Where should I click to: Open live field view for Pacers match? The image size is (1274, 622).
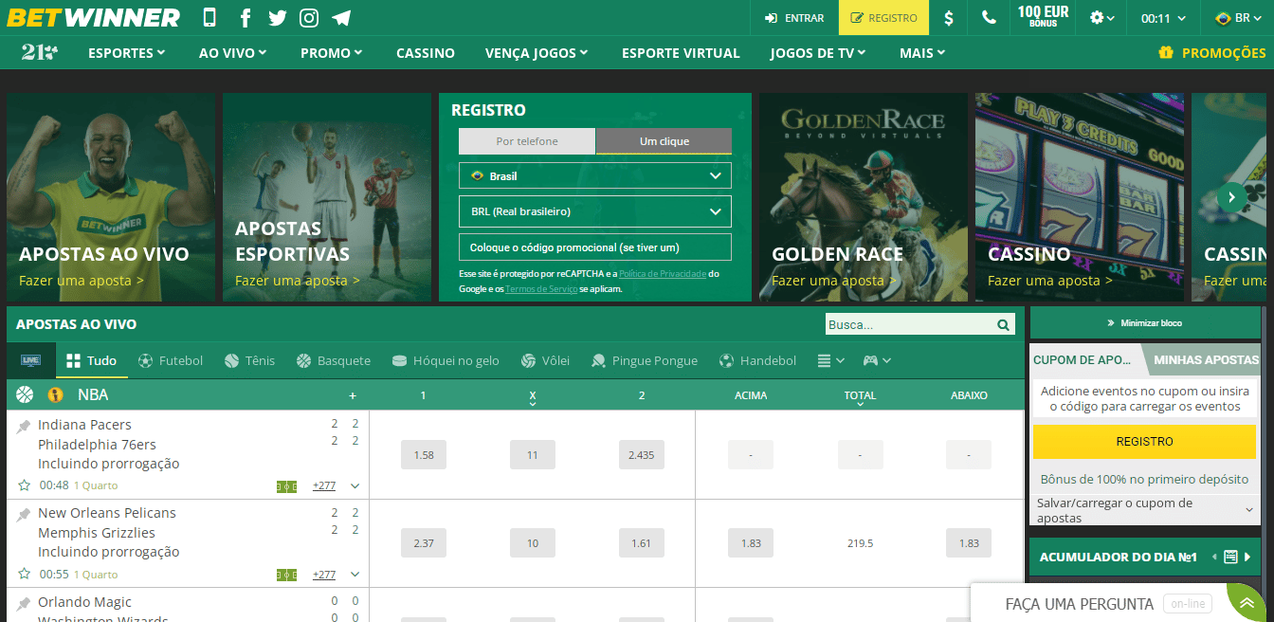coord(286,486)
